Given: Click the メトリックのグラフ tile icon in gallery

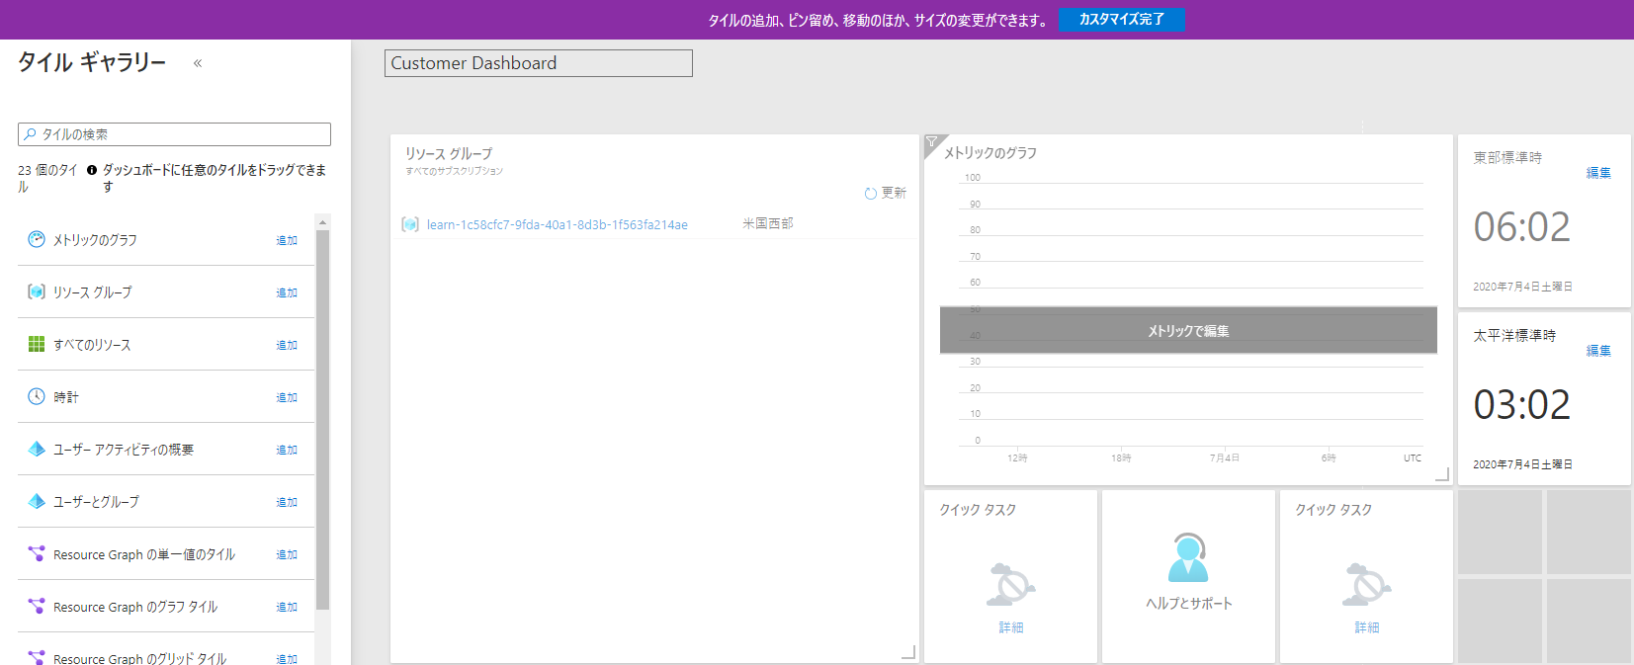Looking at the screenshot, I should click(37, 239).
